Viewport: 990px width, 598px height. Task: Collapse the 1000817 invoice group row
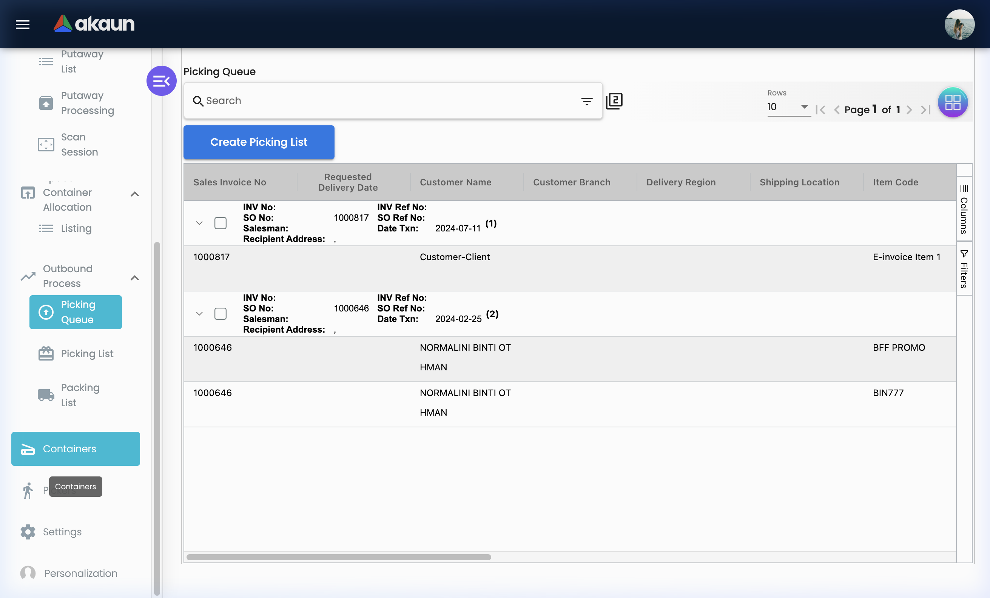click(199, 223)
